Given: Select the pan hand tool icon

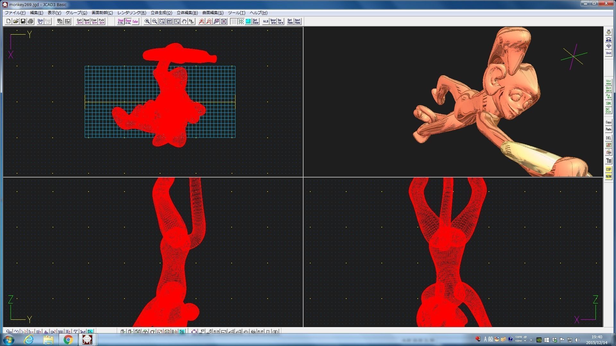Looking at the screenshot, I should (184, 21).
